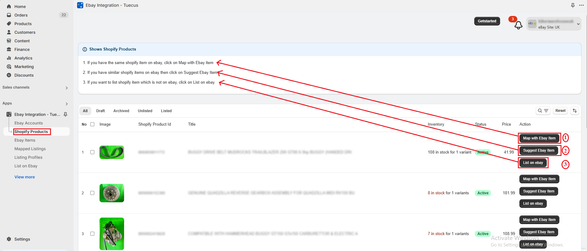Click the pin icon in top bar
The height and width of the screenshot is (251, 587).
tap(573, 5)
